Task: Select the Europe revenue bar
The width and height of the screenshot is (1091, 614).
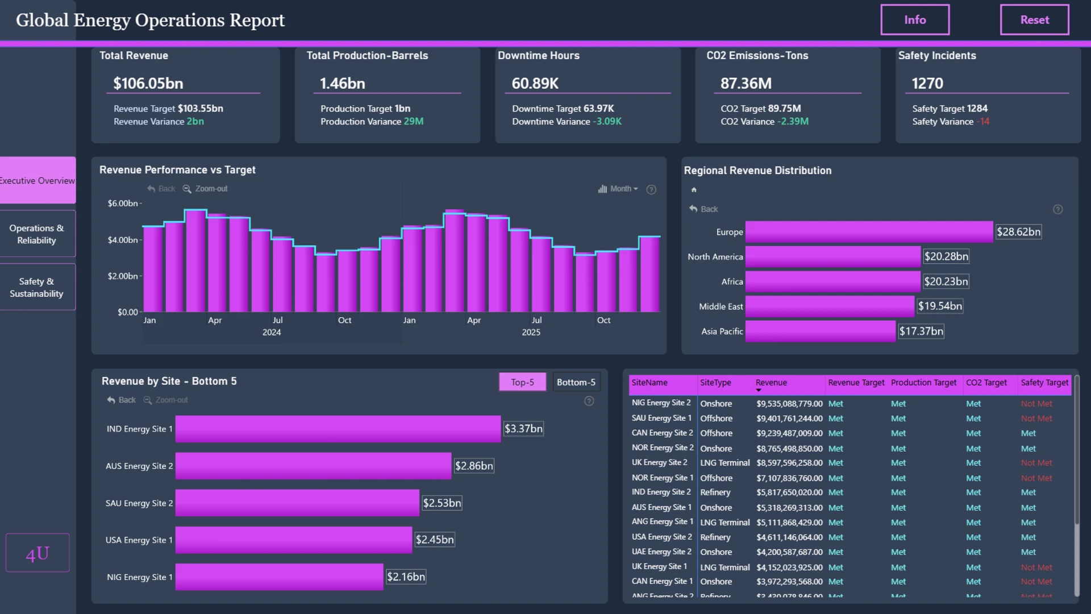Action: pyautogui.click(x=869, y=232)
